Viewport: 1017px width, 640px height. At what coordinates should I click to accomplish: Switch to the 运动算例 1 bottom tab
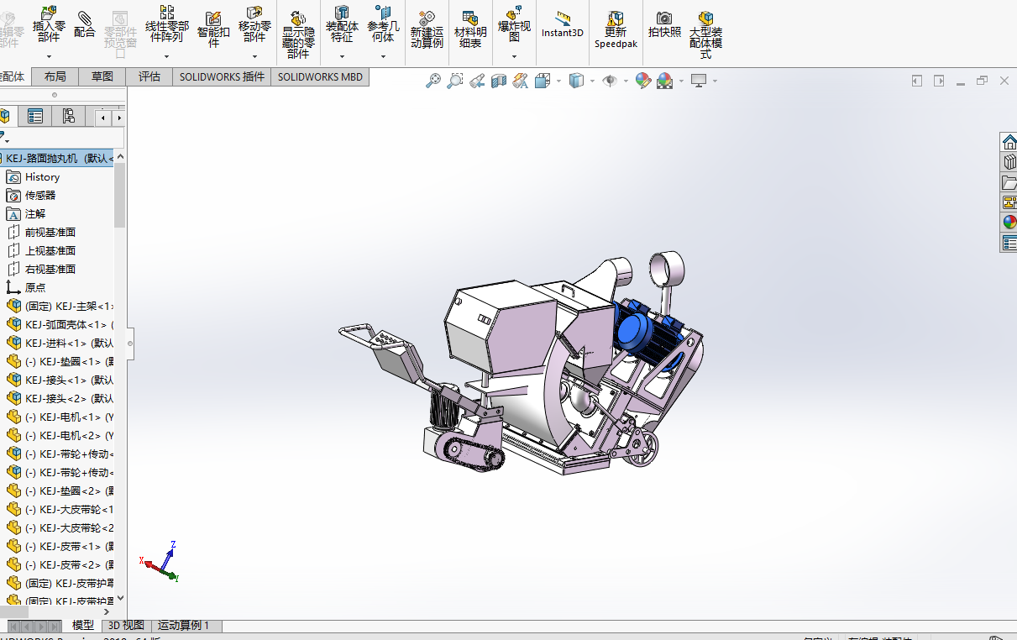coord(184,626)
